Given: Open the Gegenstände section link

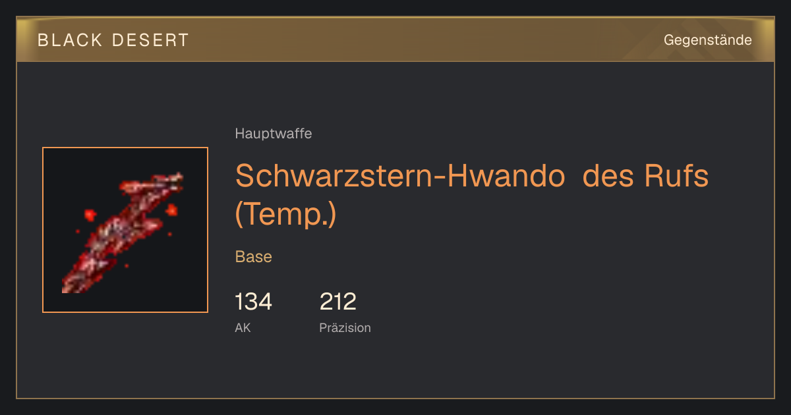Looking at the screenshot, I should tap(707, 40).
